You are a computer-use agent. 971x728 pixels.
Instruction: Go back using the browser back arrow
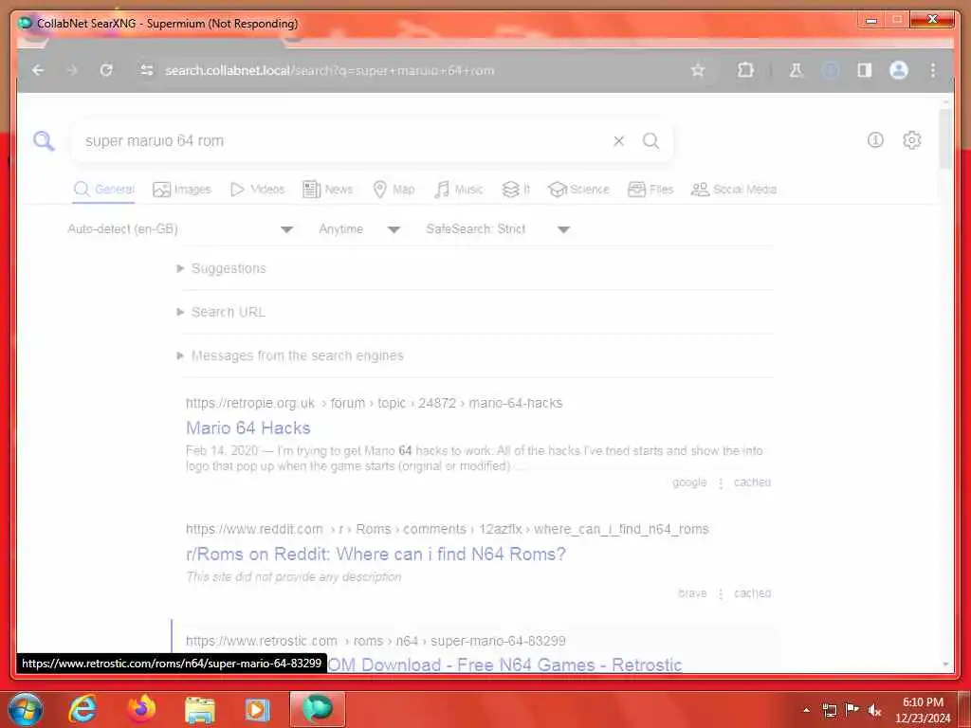click(x=38, y=70)
